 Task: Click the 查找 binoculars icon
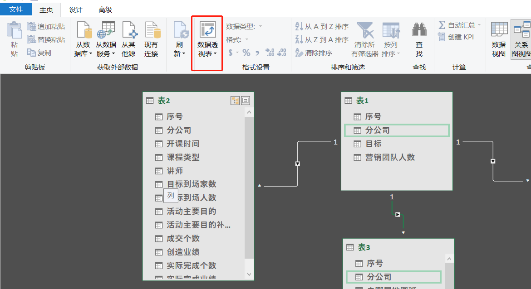click(x=419, y=31)
